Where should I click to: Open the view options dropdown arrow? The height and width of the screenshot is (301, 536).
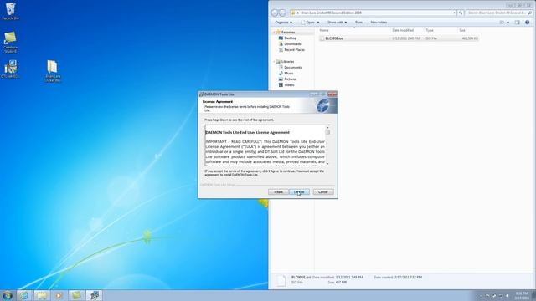pyautogui.click(x=508, y=23)
